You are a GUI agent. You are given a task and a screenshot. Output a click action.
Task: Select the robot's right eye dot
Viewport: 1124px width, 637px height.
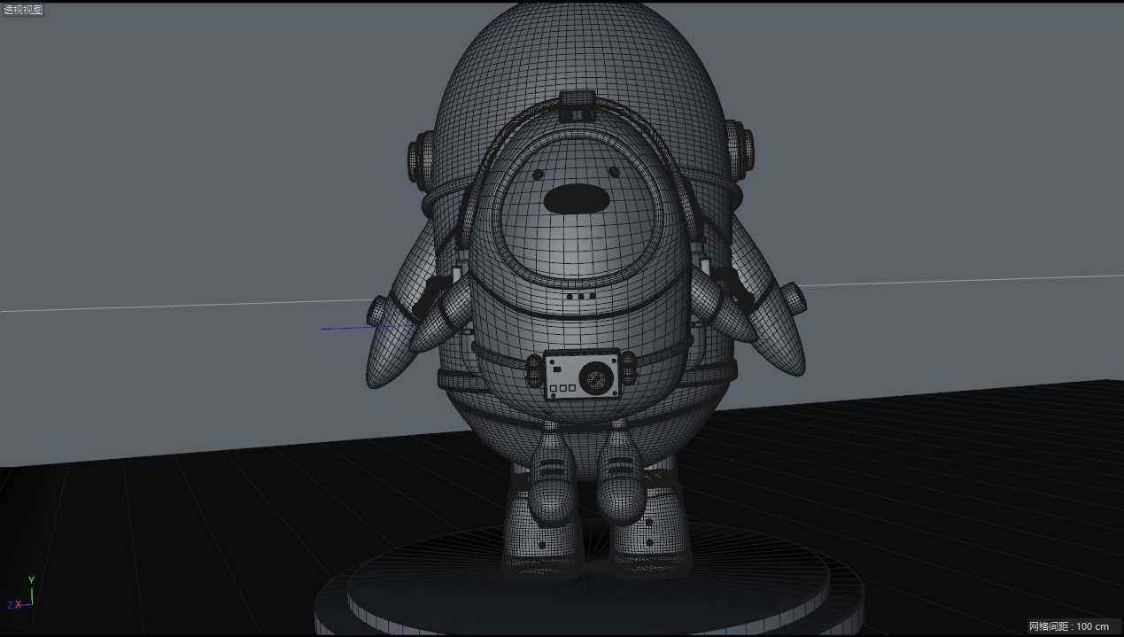tap(614, 172)
